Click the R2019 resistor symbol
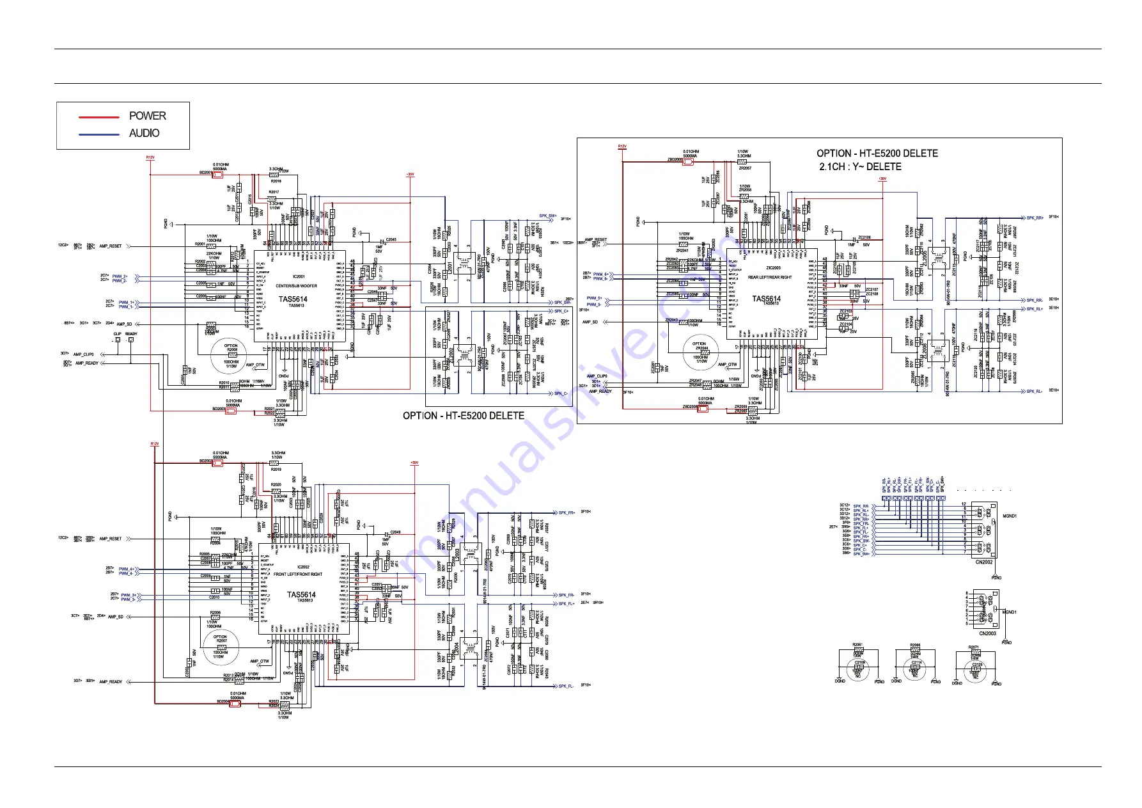 (275, 463)
